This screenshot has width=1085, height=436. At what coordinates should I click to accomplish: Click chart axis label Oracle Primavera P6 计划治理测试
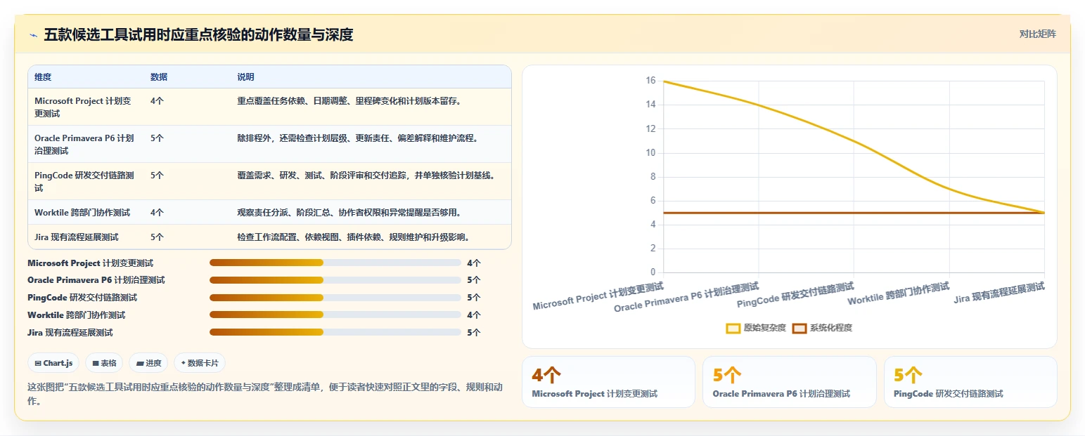[x=687, y=297]
